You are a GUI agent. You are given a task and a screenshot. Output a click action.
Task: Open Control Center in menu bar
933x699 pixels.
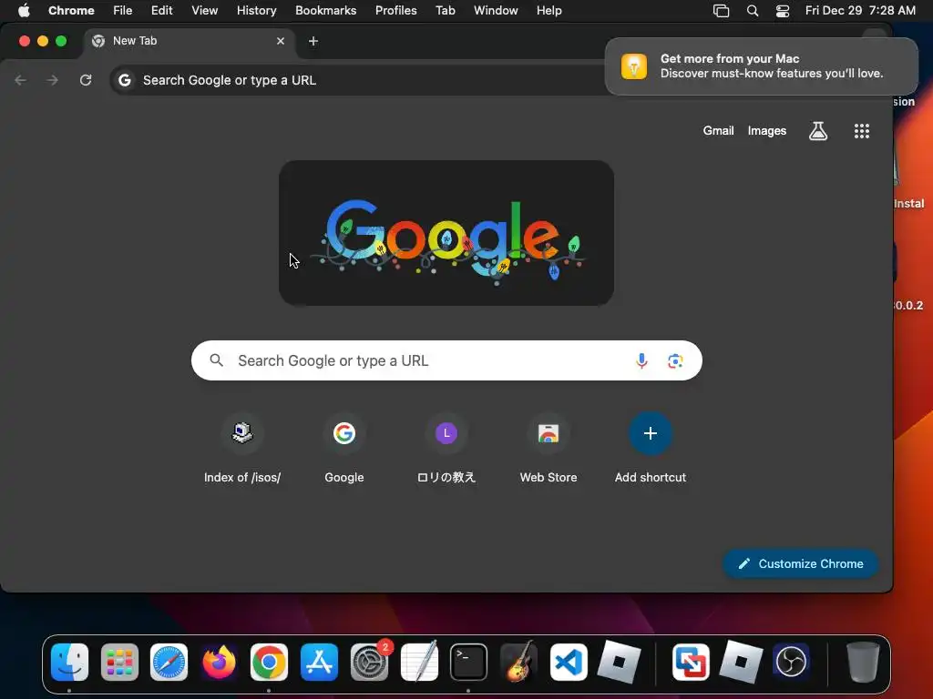[x=783, y=10]
